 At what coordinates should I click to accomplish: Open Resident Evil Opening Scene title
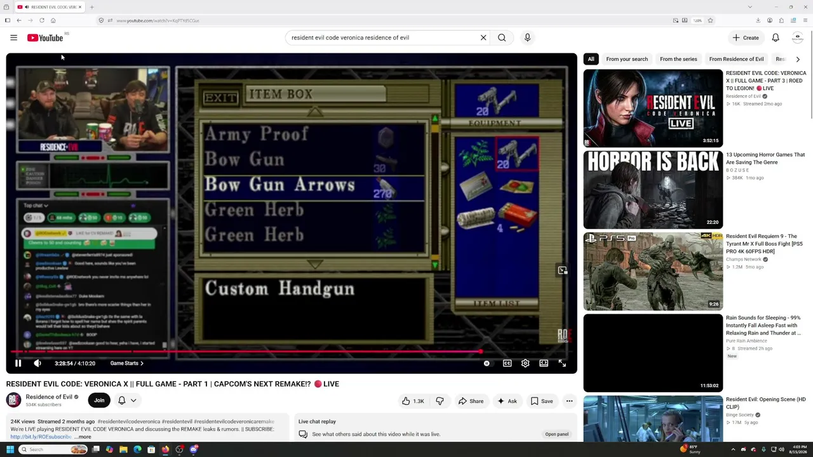[x=765, y=403]
